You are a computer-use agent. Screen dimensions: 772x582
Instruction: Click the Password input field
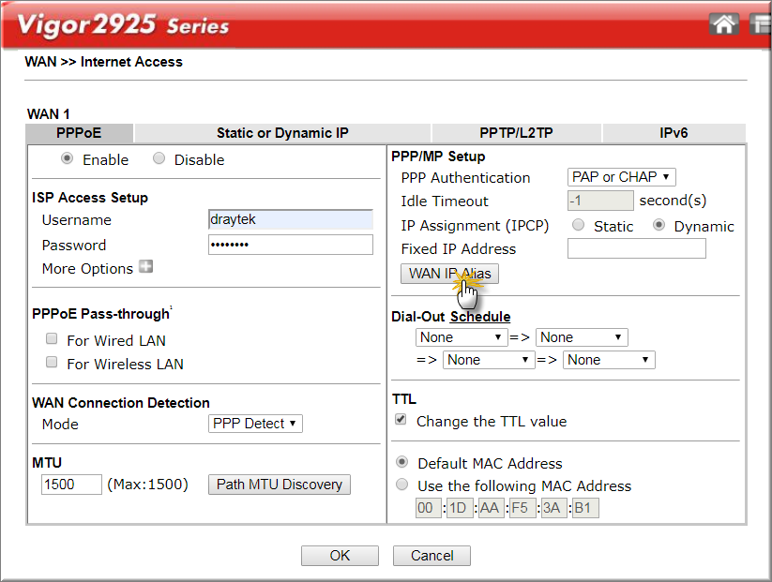click(x=291, y=245)
